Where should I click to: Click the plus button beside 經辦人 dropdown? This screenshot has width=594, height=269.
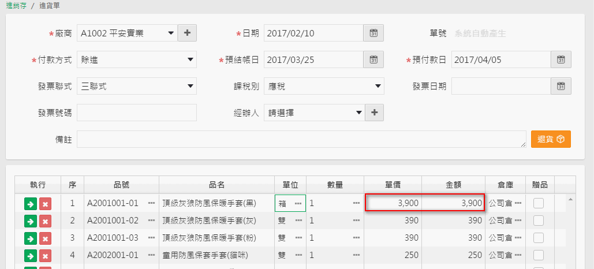[374, 113]
